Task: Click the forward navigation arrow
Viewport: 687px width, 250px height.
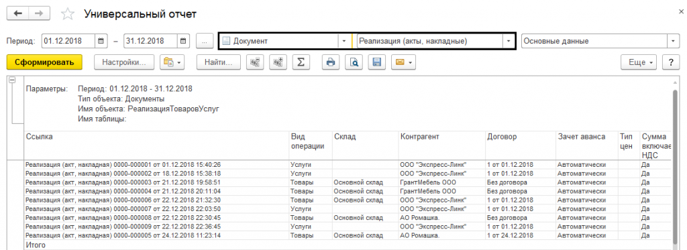Action: tap(39, 13)
